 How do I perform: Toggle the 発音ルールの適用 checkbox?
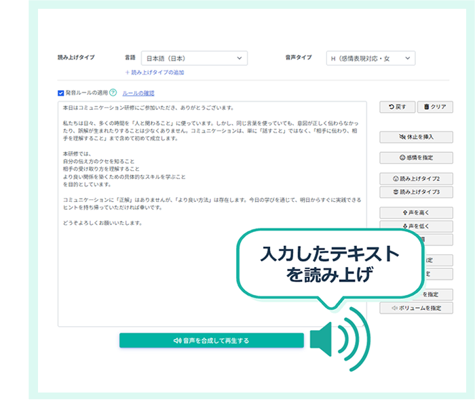pos(61,93)
